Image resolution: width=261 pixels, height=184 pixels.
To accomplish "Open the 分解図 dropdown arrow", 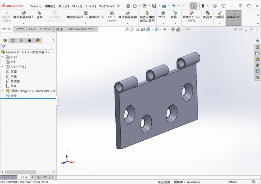I will pos(219,24).
